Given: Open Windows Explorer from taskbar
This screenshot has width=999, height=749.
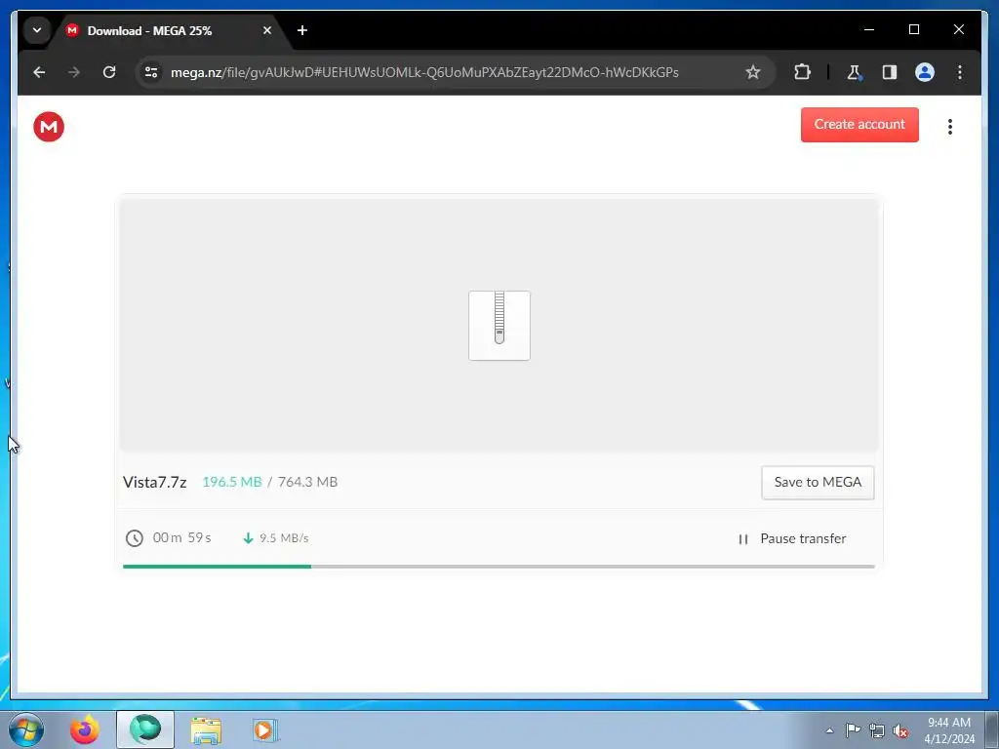Looking at the screenshot, I should [206, 730].
